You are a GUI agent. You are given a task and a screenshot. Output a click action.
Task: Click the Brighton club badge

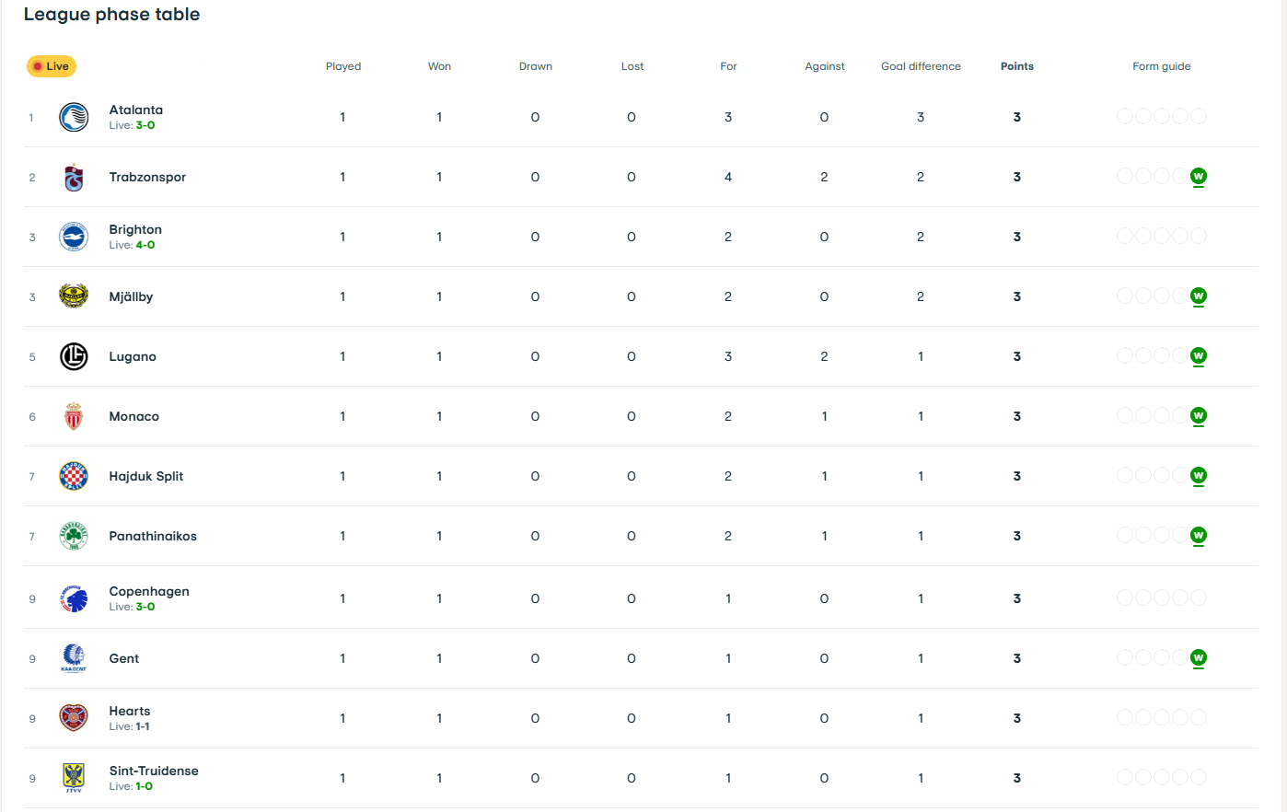point(74,237)
